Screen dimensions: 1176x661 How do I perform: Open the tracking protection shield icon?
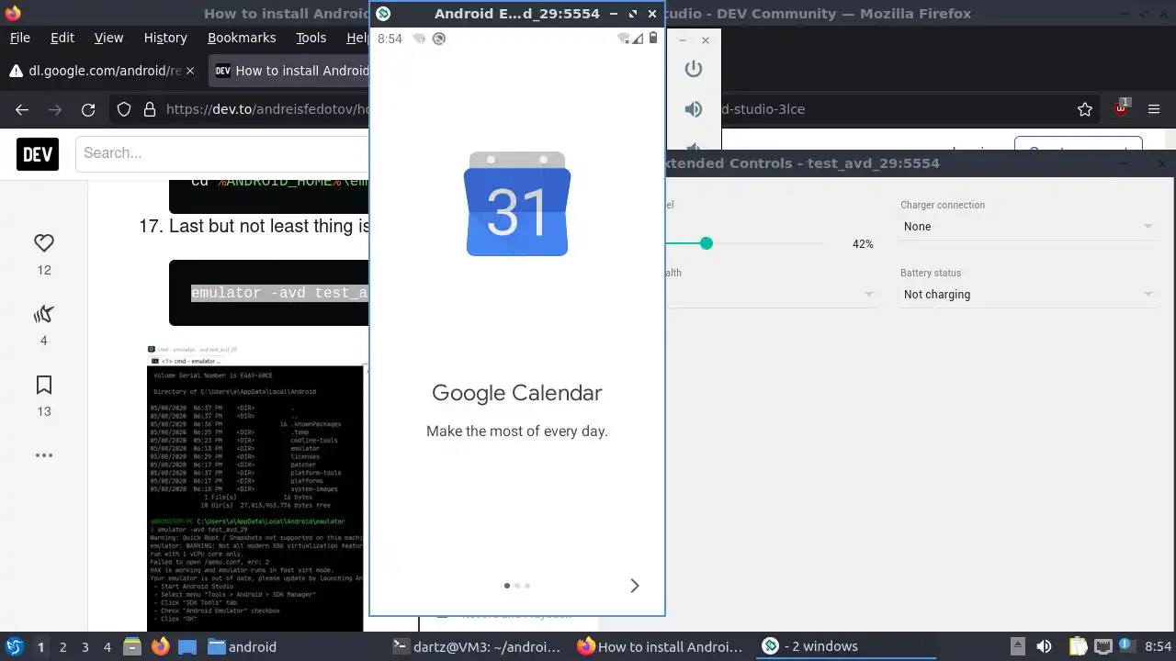click(124, 109)
